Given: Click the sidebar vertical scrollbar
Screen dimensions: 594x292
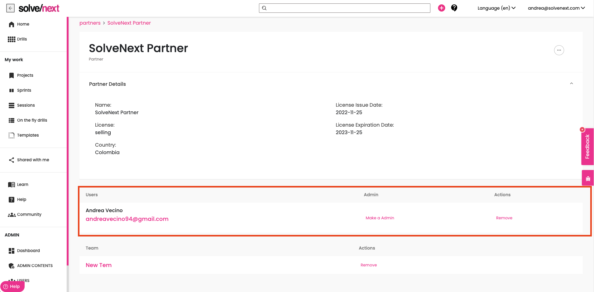Looking at the screenshot, I should (68, 141).
